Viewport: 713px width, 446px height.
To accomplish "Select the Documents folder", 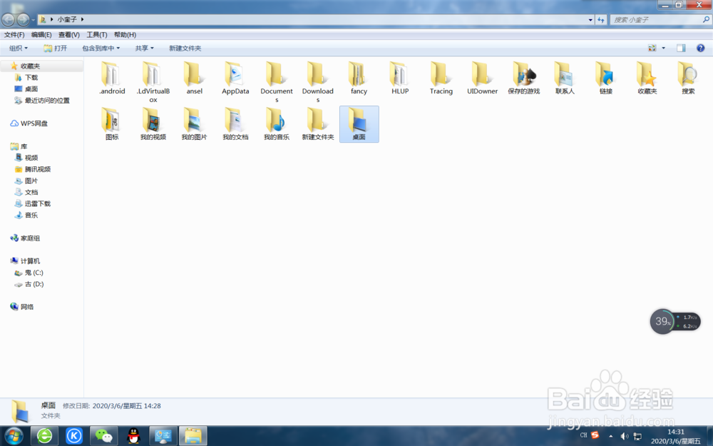I will coord(277,82).
